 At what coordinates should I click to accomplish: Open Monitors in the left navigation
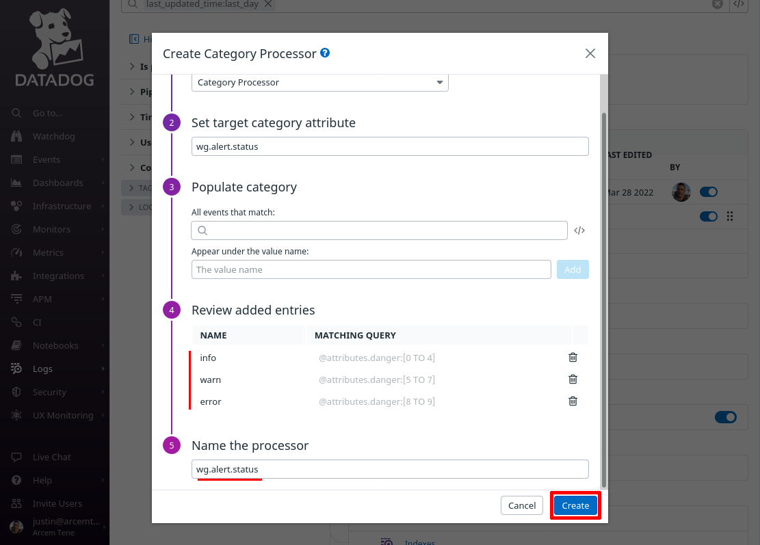coord(51,229)
